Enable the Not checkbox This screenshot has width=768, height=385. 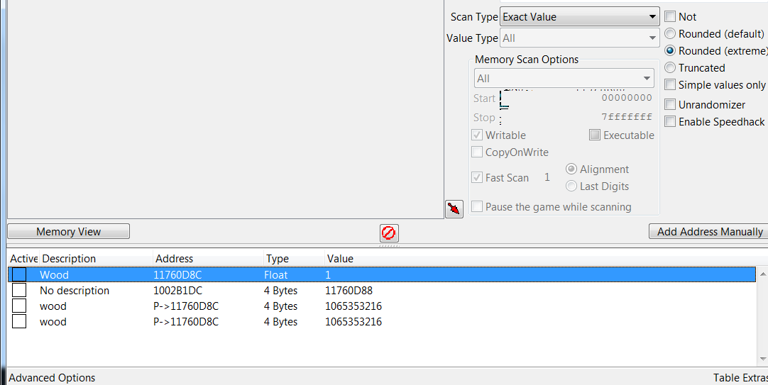(670, 17)
